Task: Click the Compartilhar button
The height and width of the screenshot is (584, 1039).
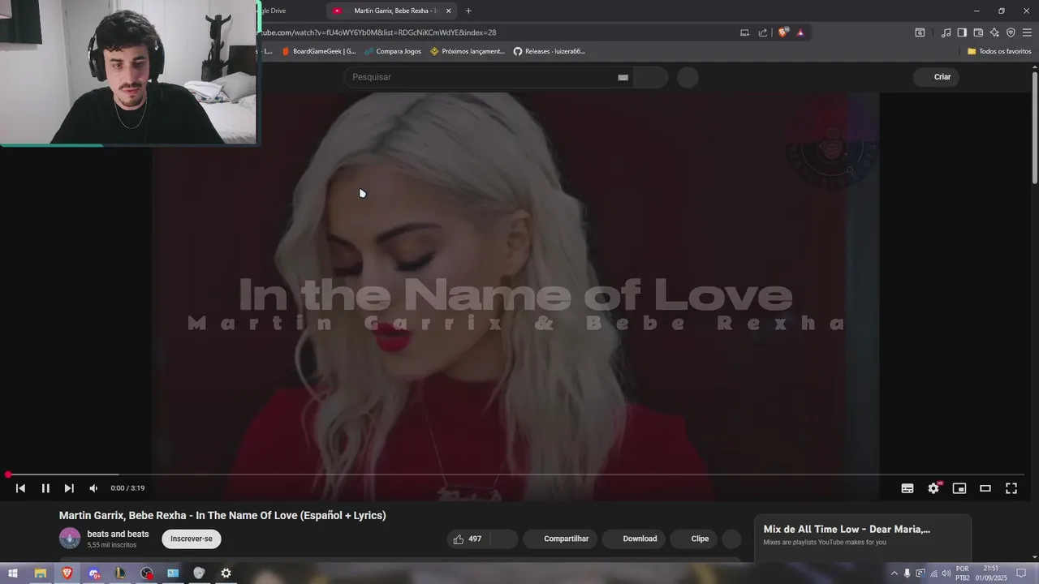Action: pos(560,539)
